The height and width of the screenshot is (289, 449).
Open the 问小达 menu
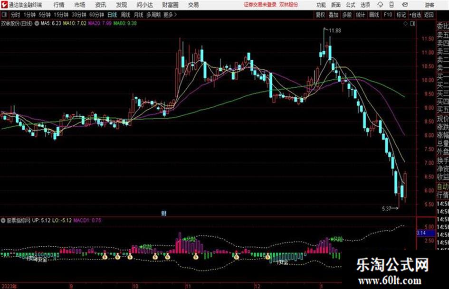click(144, 5)
